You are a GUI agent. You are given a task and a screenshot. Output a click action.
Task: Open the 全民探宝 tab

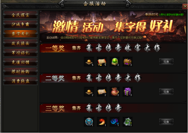(x=20, y=15)
